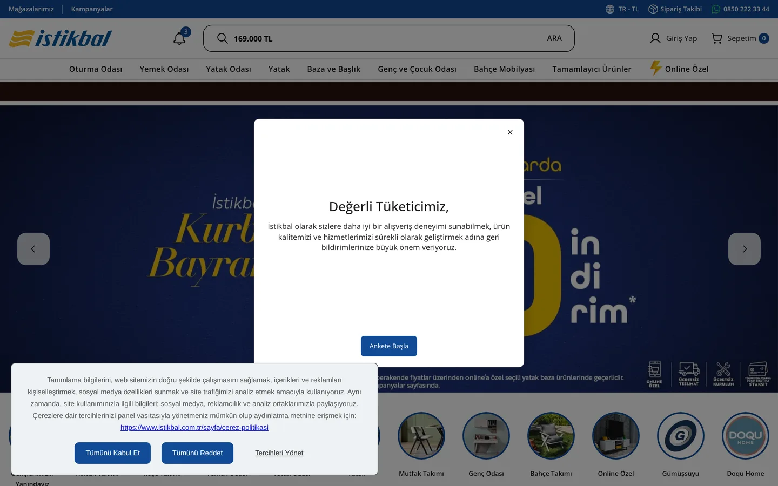
Task: Select the Yatak menu item
Action: point(279,69)
